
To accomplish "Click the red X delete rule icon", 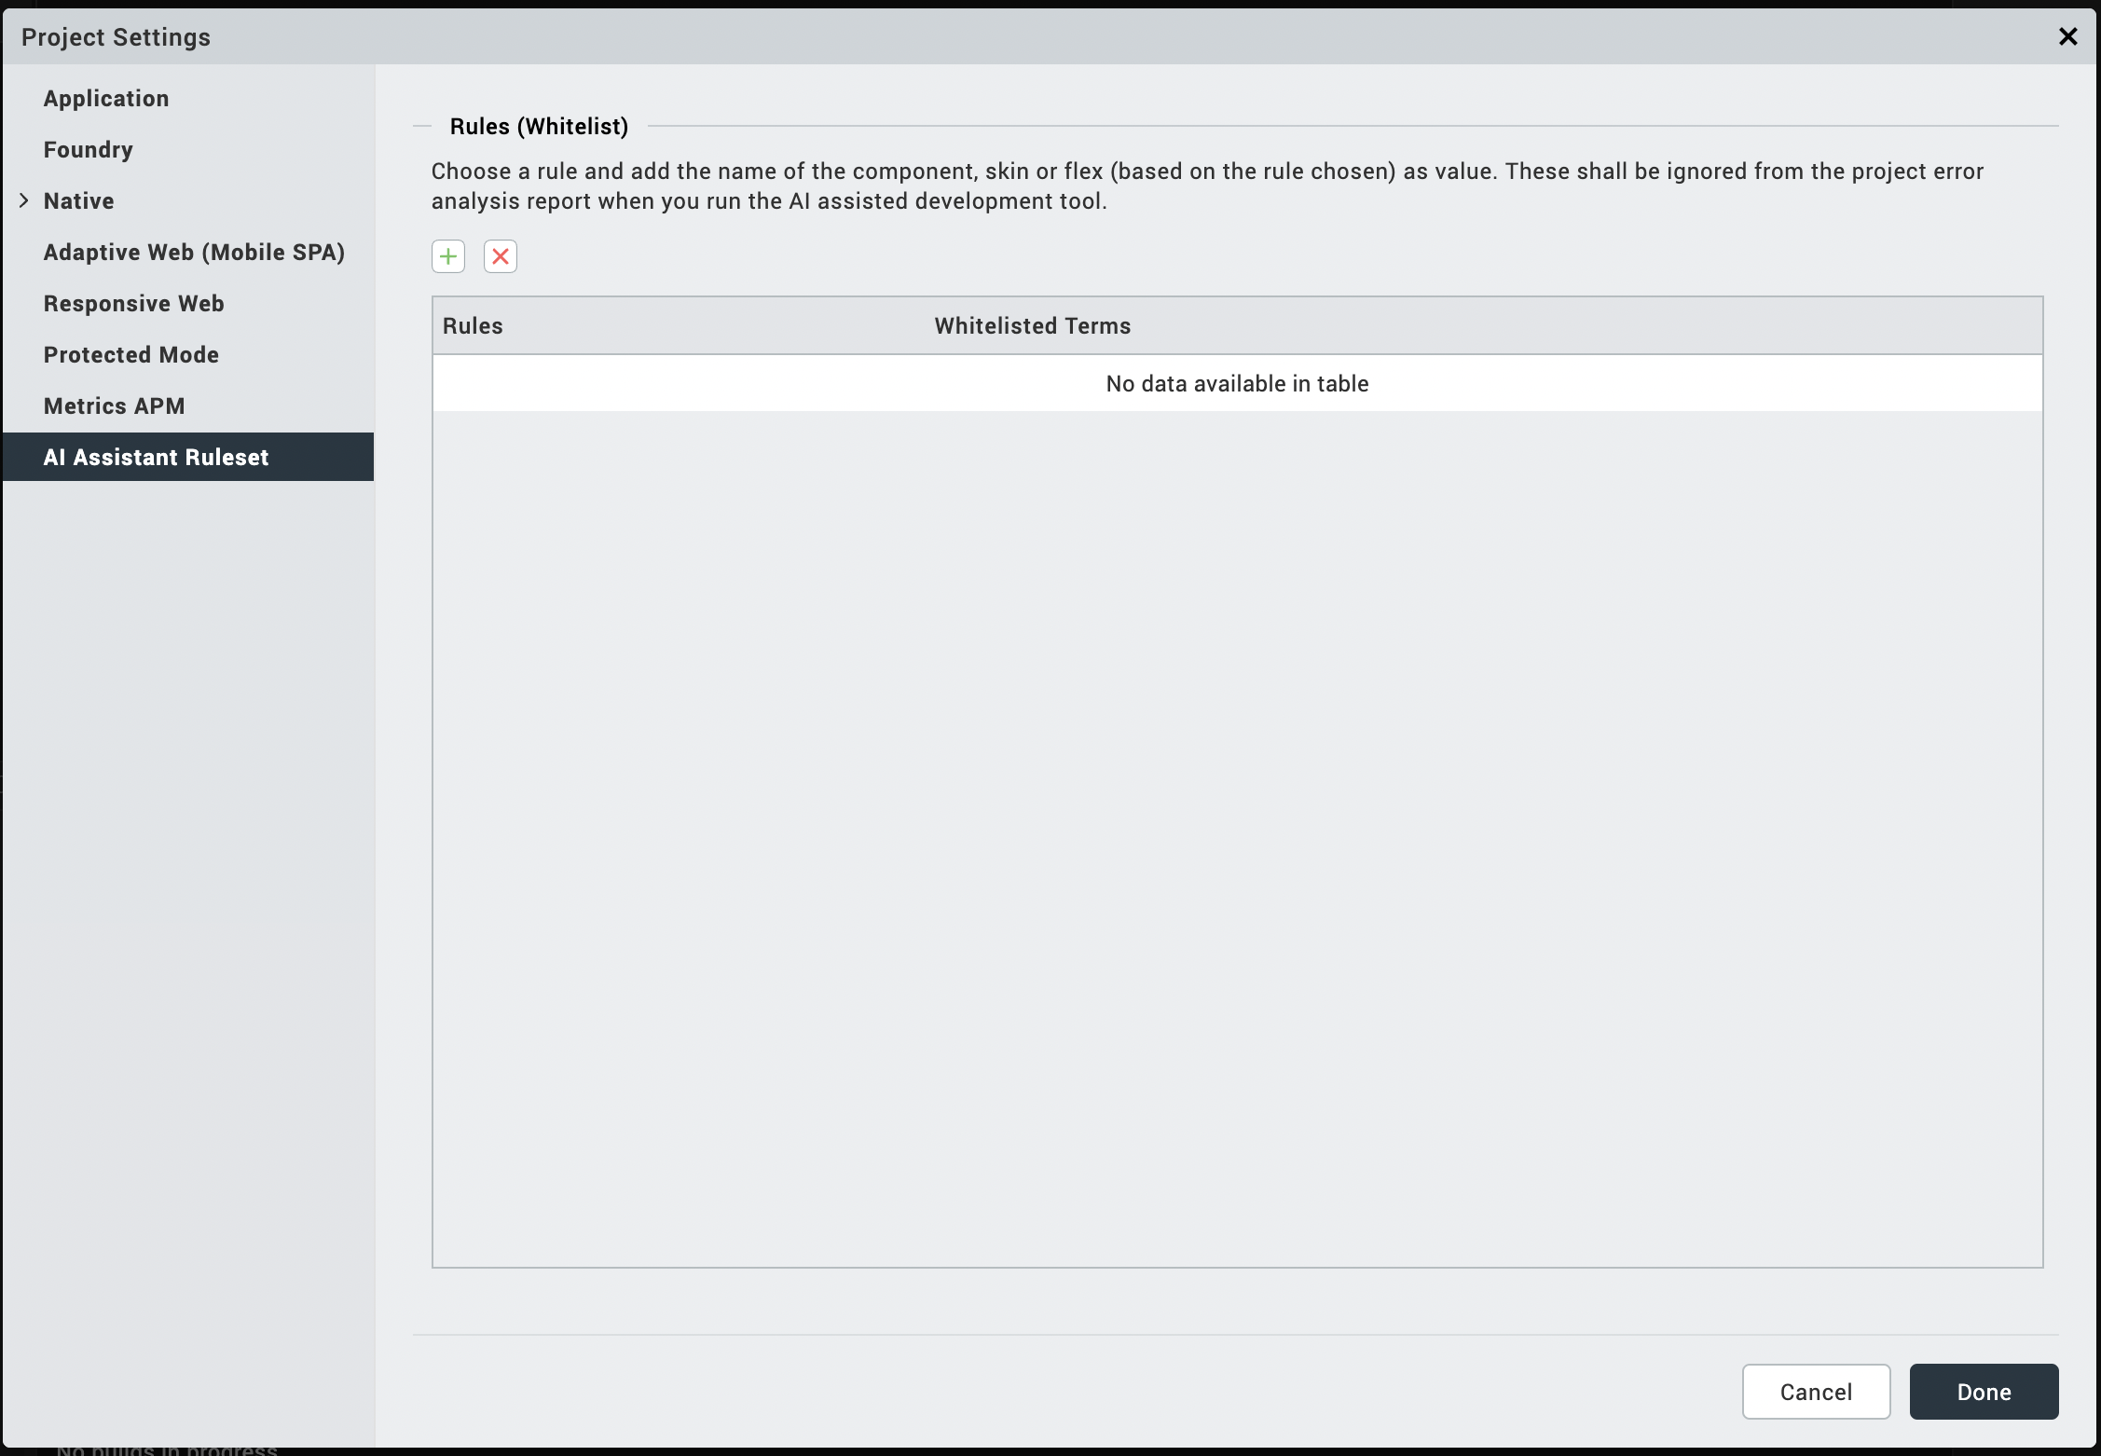I will coord(501,256).
